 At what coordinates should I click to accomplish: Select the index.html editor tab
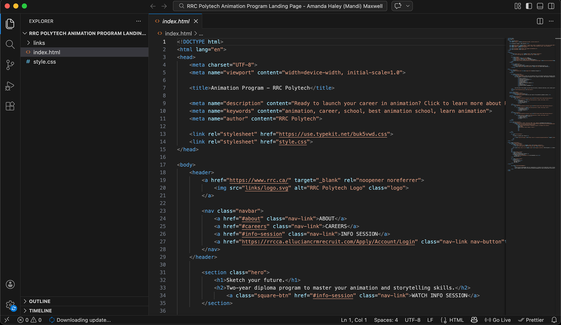pos(176,21)
